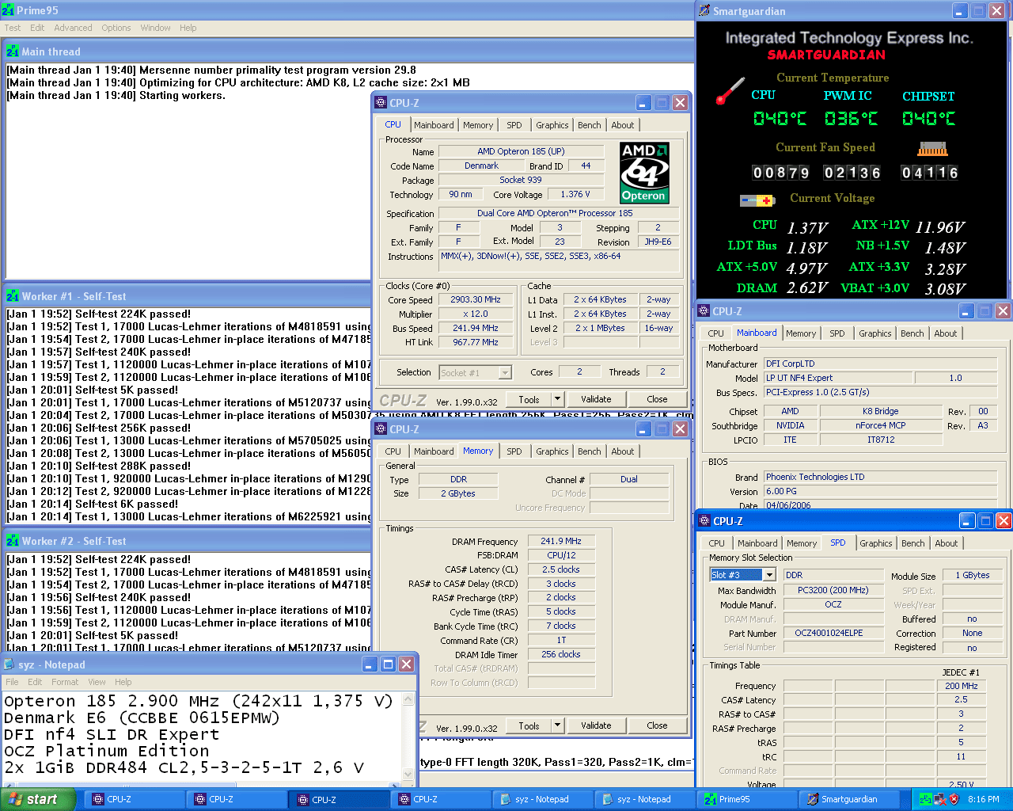Image resolution: width=1013 pixels, height=811 pixels.
Task: Open the Options menu in Prime95
Action: click(116, 28)
